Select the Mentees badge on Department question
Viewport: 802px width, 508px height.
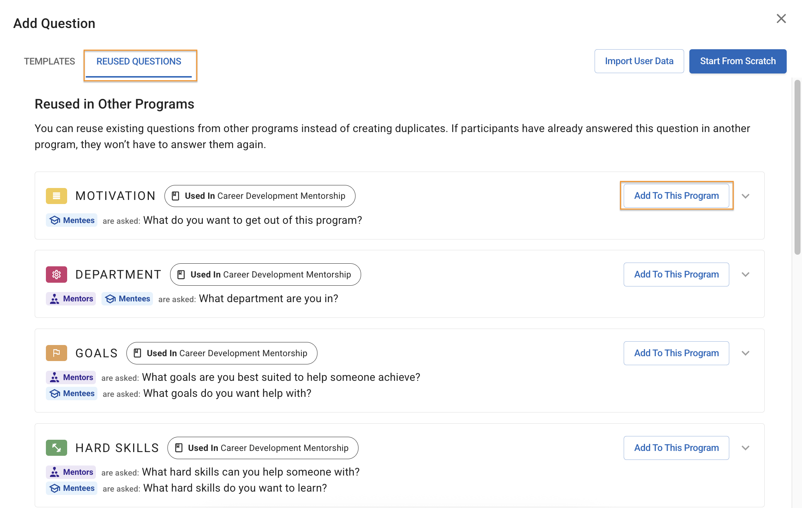click(x=127, y=298)
